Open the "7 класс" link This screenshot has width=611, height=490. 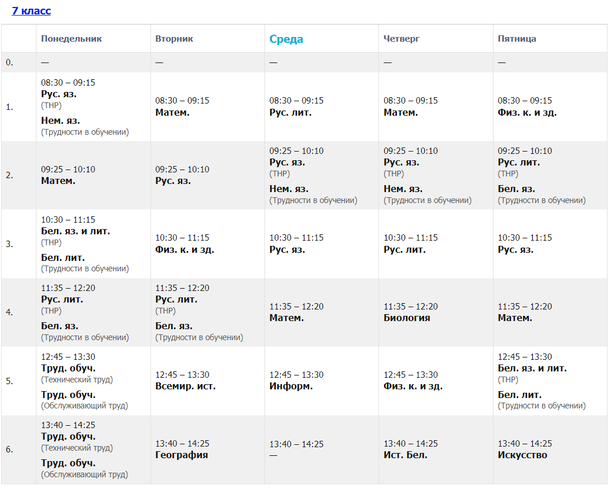click(31, 11)
